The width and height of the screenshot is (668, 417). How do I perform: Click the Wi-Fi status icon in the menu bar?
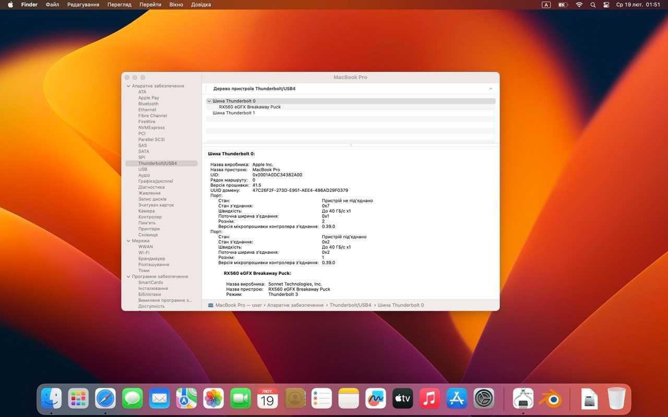579,5
